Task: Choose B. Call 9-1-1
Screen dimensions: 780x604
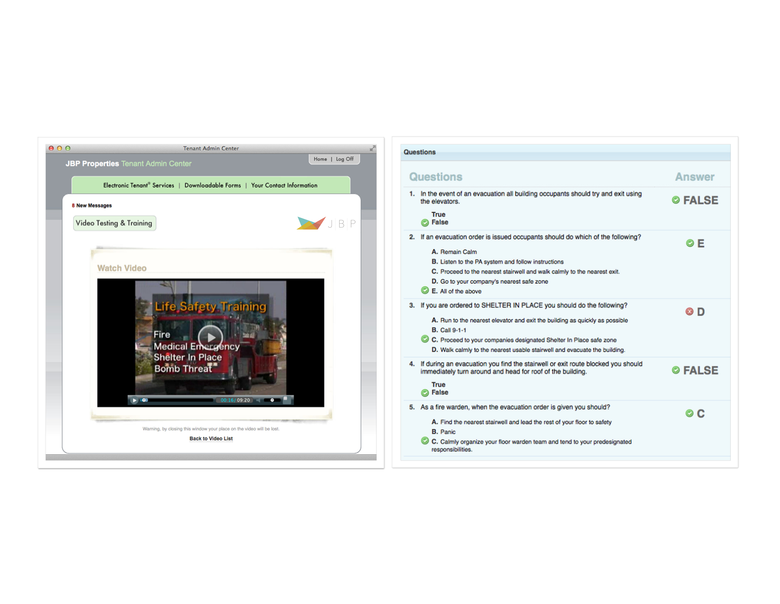Action: click(x=448, y=330)
